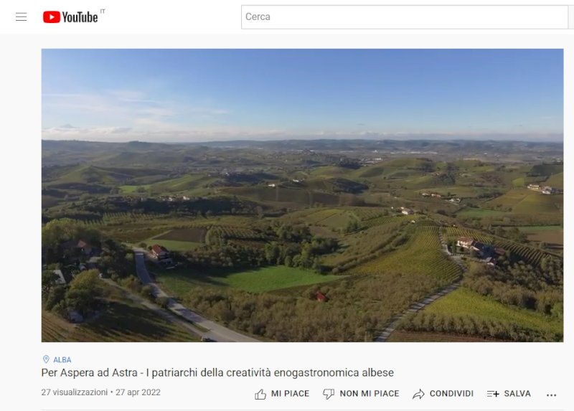Expand the three-dot more actions menu
574x411 pixels.
[551, 395]
